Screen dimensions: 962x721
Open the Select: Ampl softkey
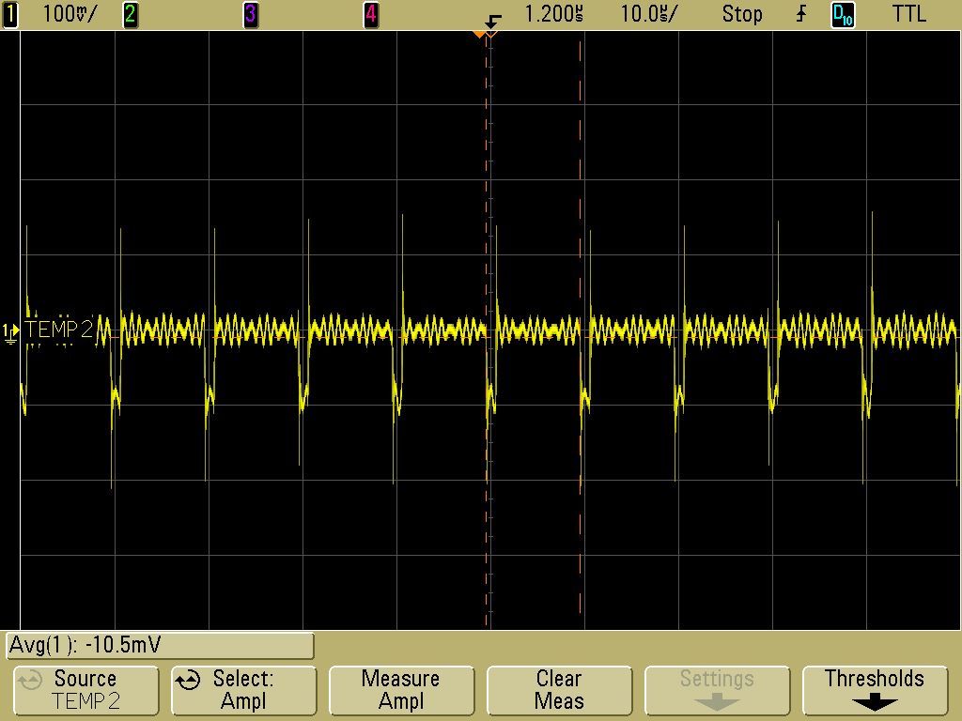[243, 690]
